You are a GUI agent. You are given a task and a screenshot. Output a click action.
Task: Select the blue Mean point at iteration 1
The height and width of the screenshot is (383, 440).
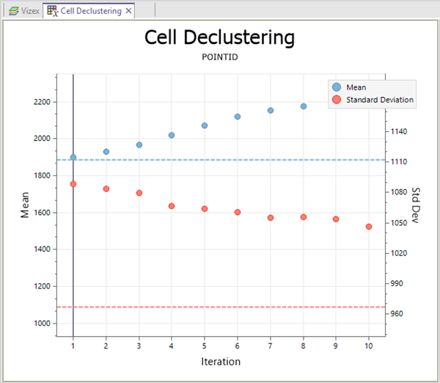click(73, 157)
